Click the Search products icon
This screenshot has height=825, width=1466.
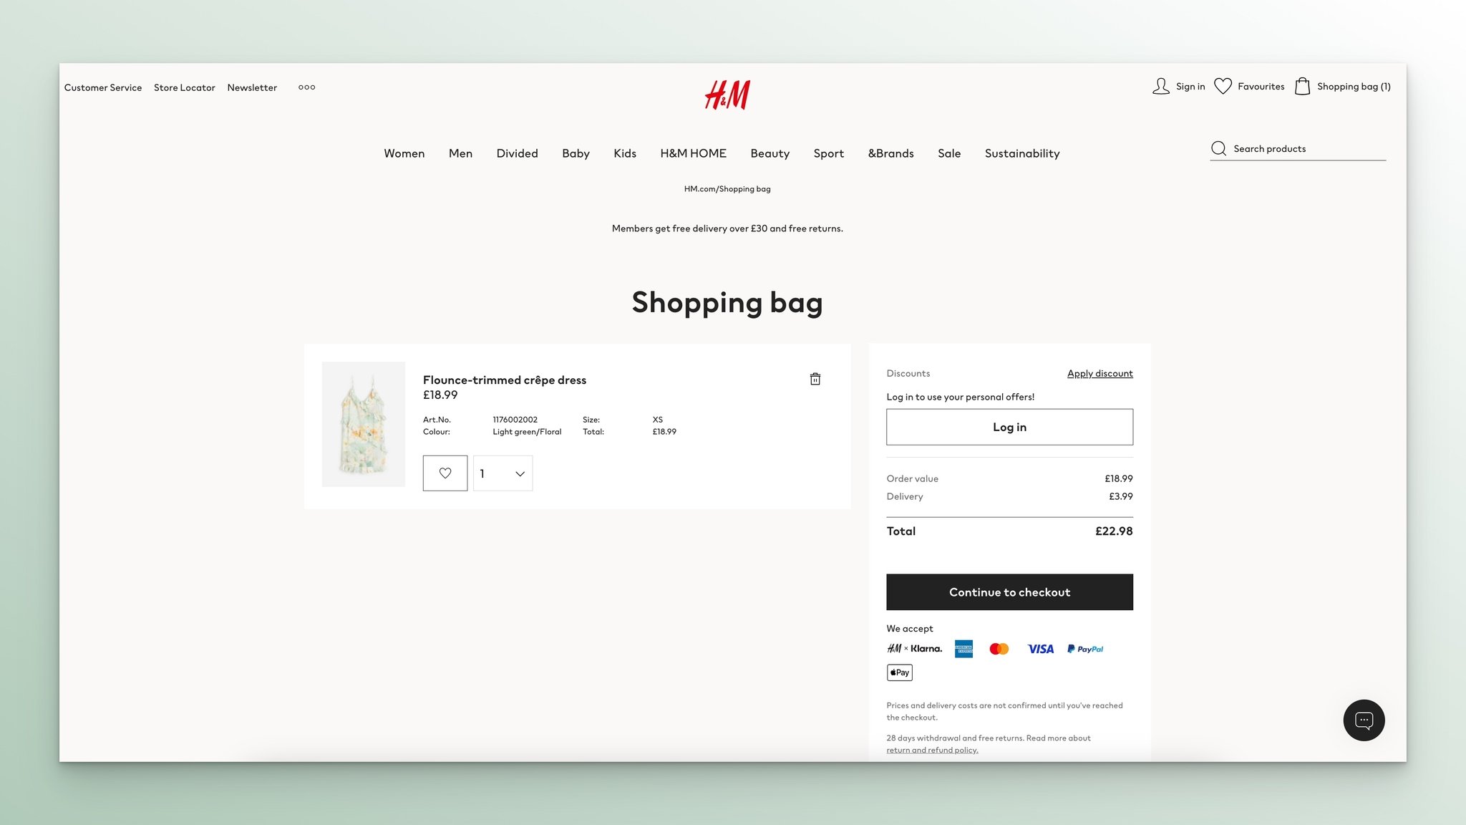(1218, 148)
